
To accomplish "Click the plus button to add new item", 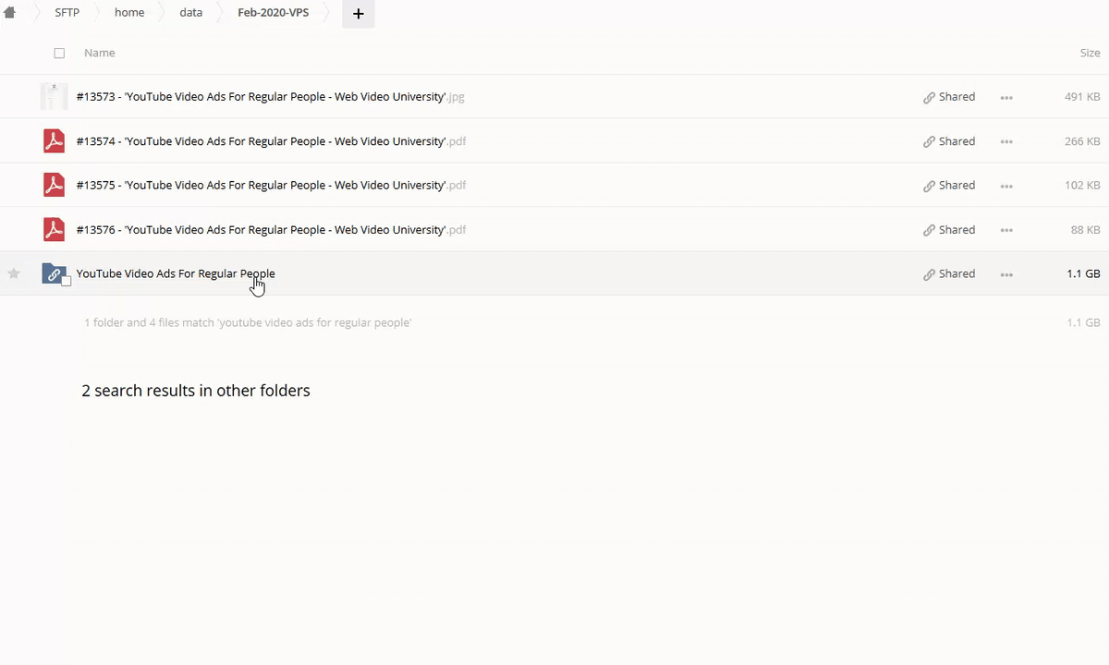I will coord(358,14).
